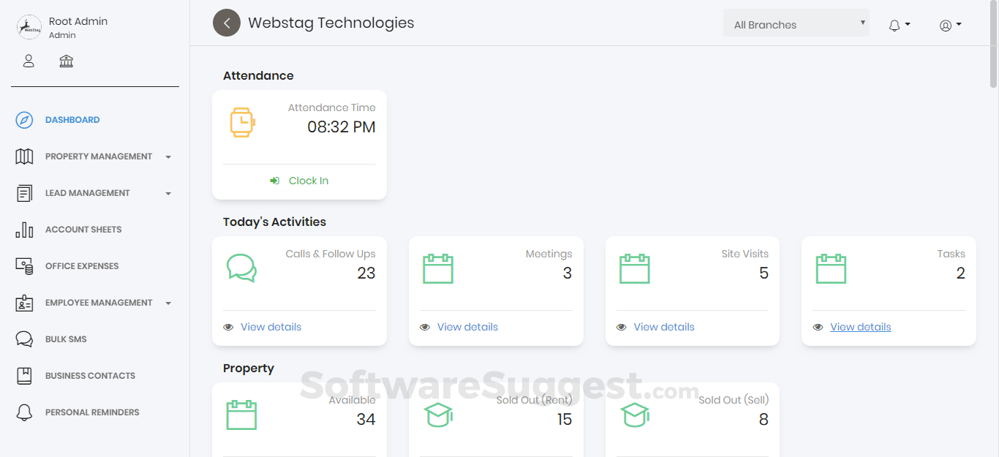
Task: Open the All Branches dropdown
Action: pos(796,23)
